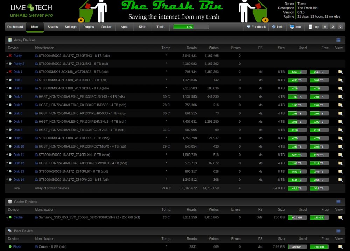
Task: Open the view folder icon for Disk 1
Action: click(340, 72)
